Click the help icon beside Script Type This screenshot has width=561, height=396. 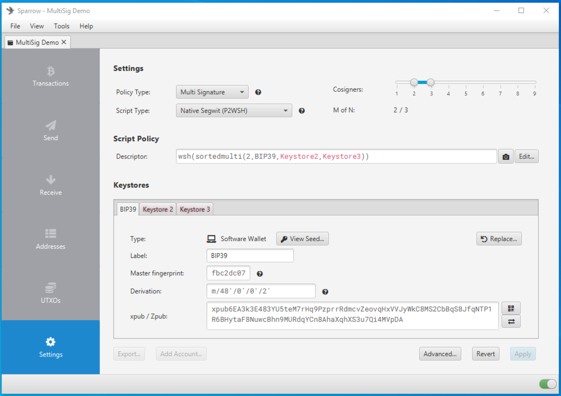[302, 111]
